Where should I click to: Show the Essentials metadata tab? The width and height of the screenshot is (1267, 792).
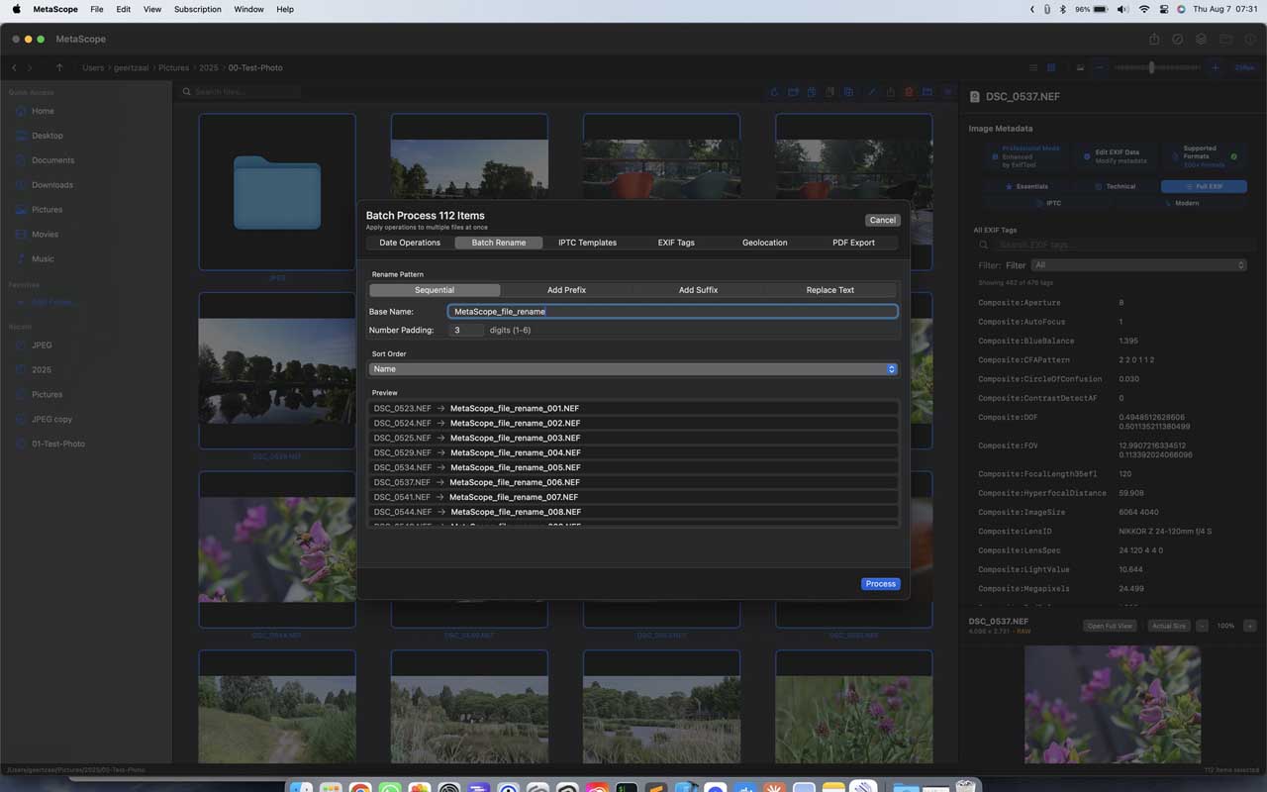point(1026,186)
